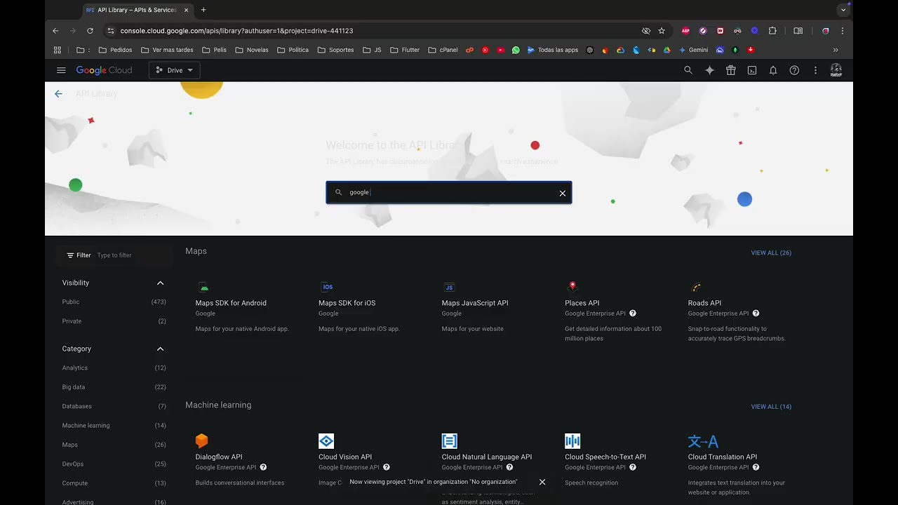Open the Todas las apps bookmark
Screen dimensions: 898x505
point(552,50)
